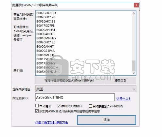162x137 pixels.
Task: Click the 粘贴 batch paste ASIN button
Action: pos(70,81)
